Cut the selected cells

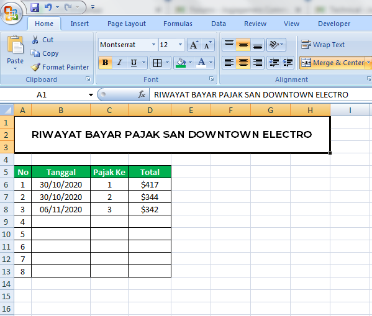pos(43,40)
